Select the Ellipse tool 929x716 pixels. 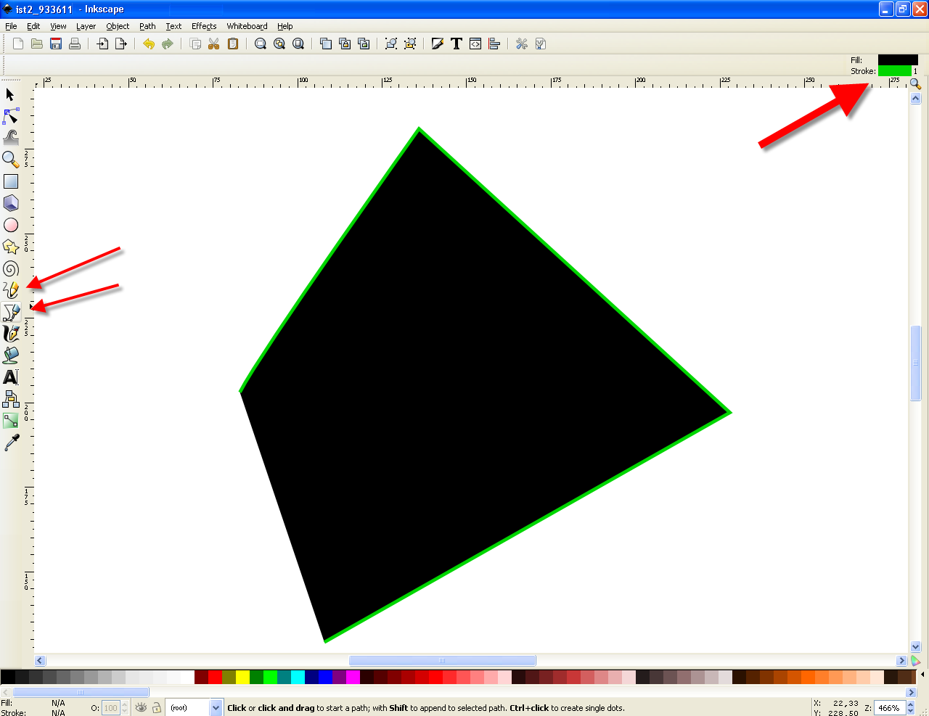tap(10, 225)
